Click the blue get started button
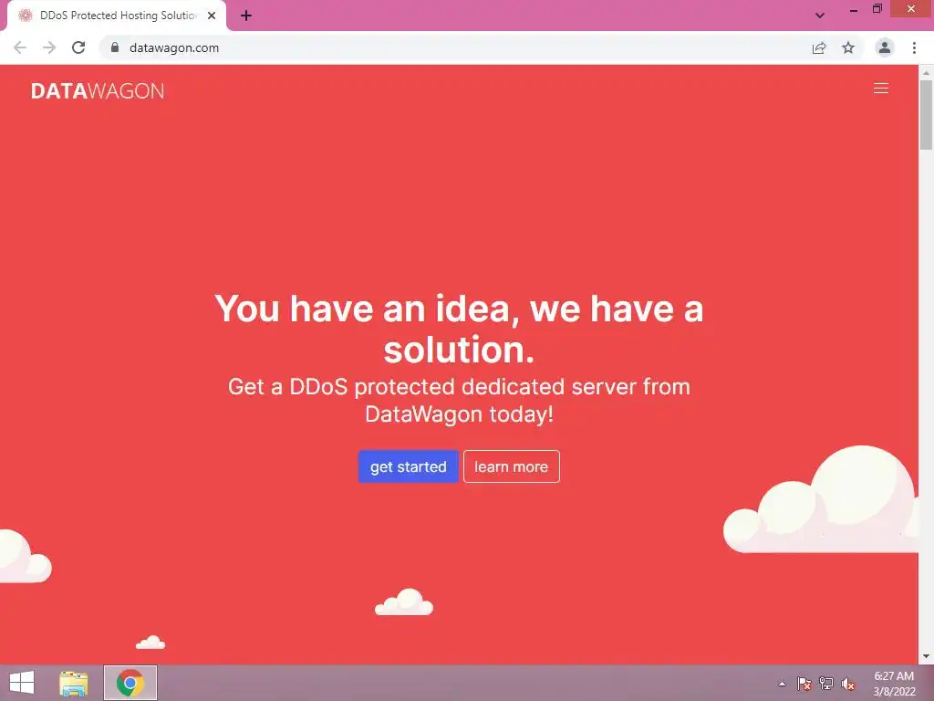Screen dimensions: 934x701 pyautogui.click(x=408, y=466)
